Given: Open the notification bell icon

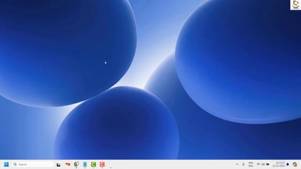Looking at the screenshot, I should pyautogui.click(x=287, y=164).
